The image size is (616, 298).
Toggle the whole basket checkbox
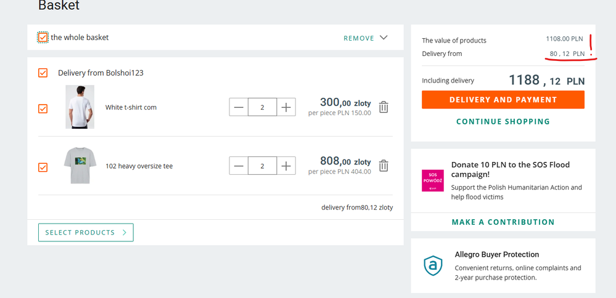(43, 38)
